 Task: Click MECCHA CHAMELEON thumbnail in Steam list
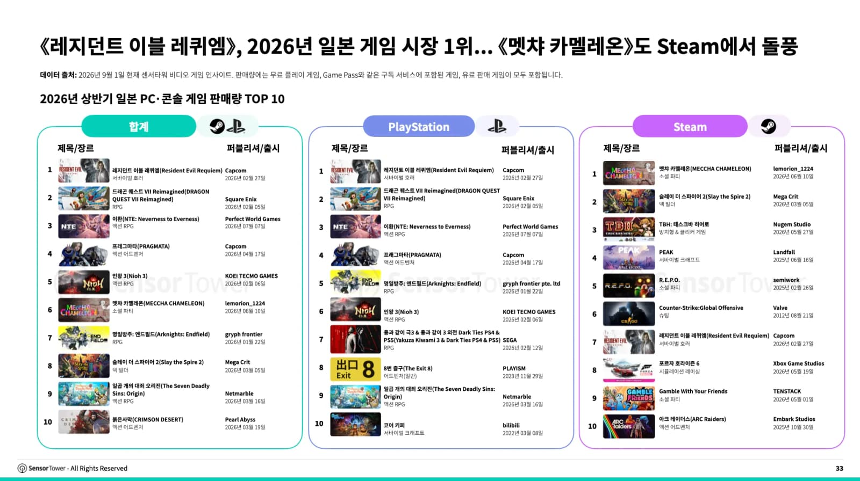click(x=629, y=173)
